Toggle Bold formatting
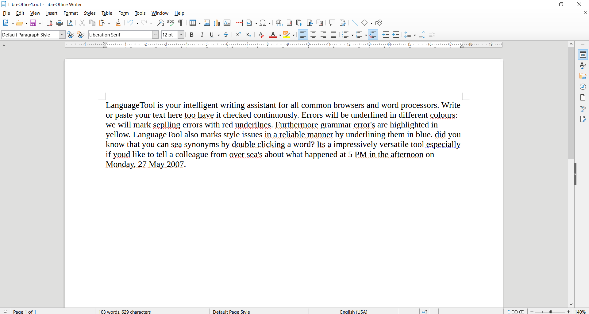This screenshot has height=314, width=589. click(x=192, y=35)
